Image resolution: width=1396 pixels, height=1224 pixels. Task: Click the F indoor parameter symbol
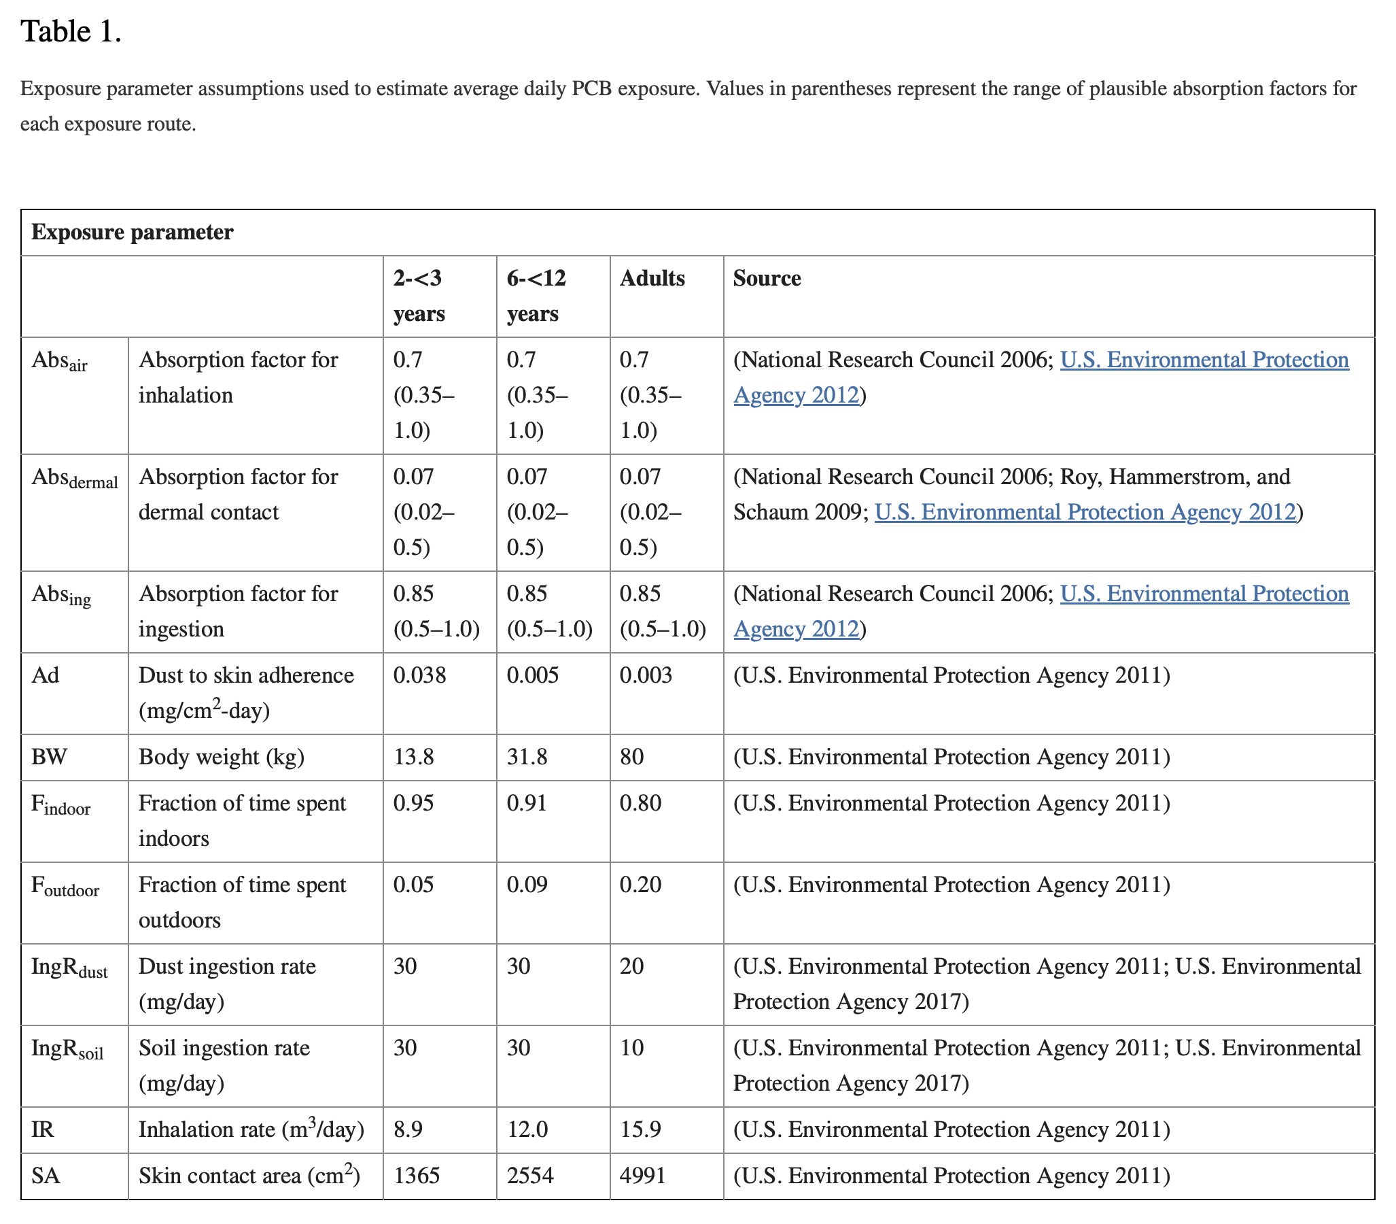pos(60,804)
